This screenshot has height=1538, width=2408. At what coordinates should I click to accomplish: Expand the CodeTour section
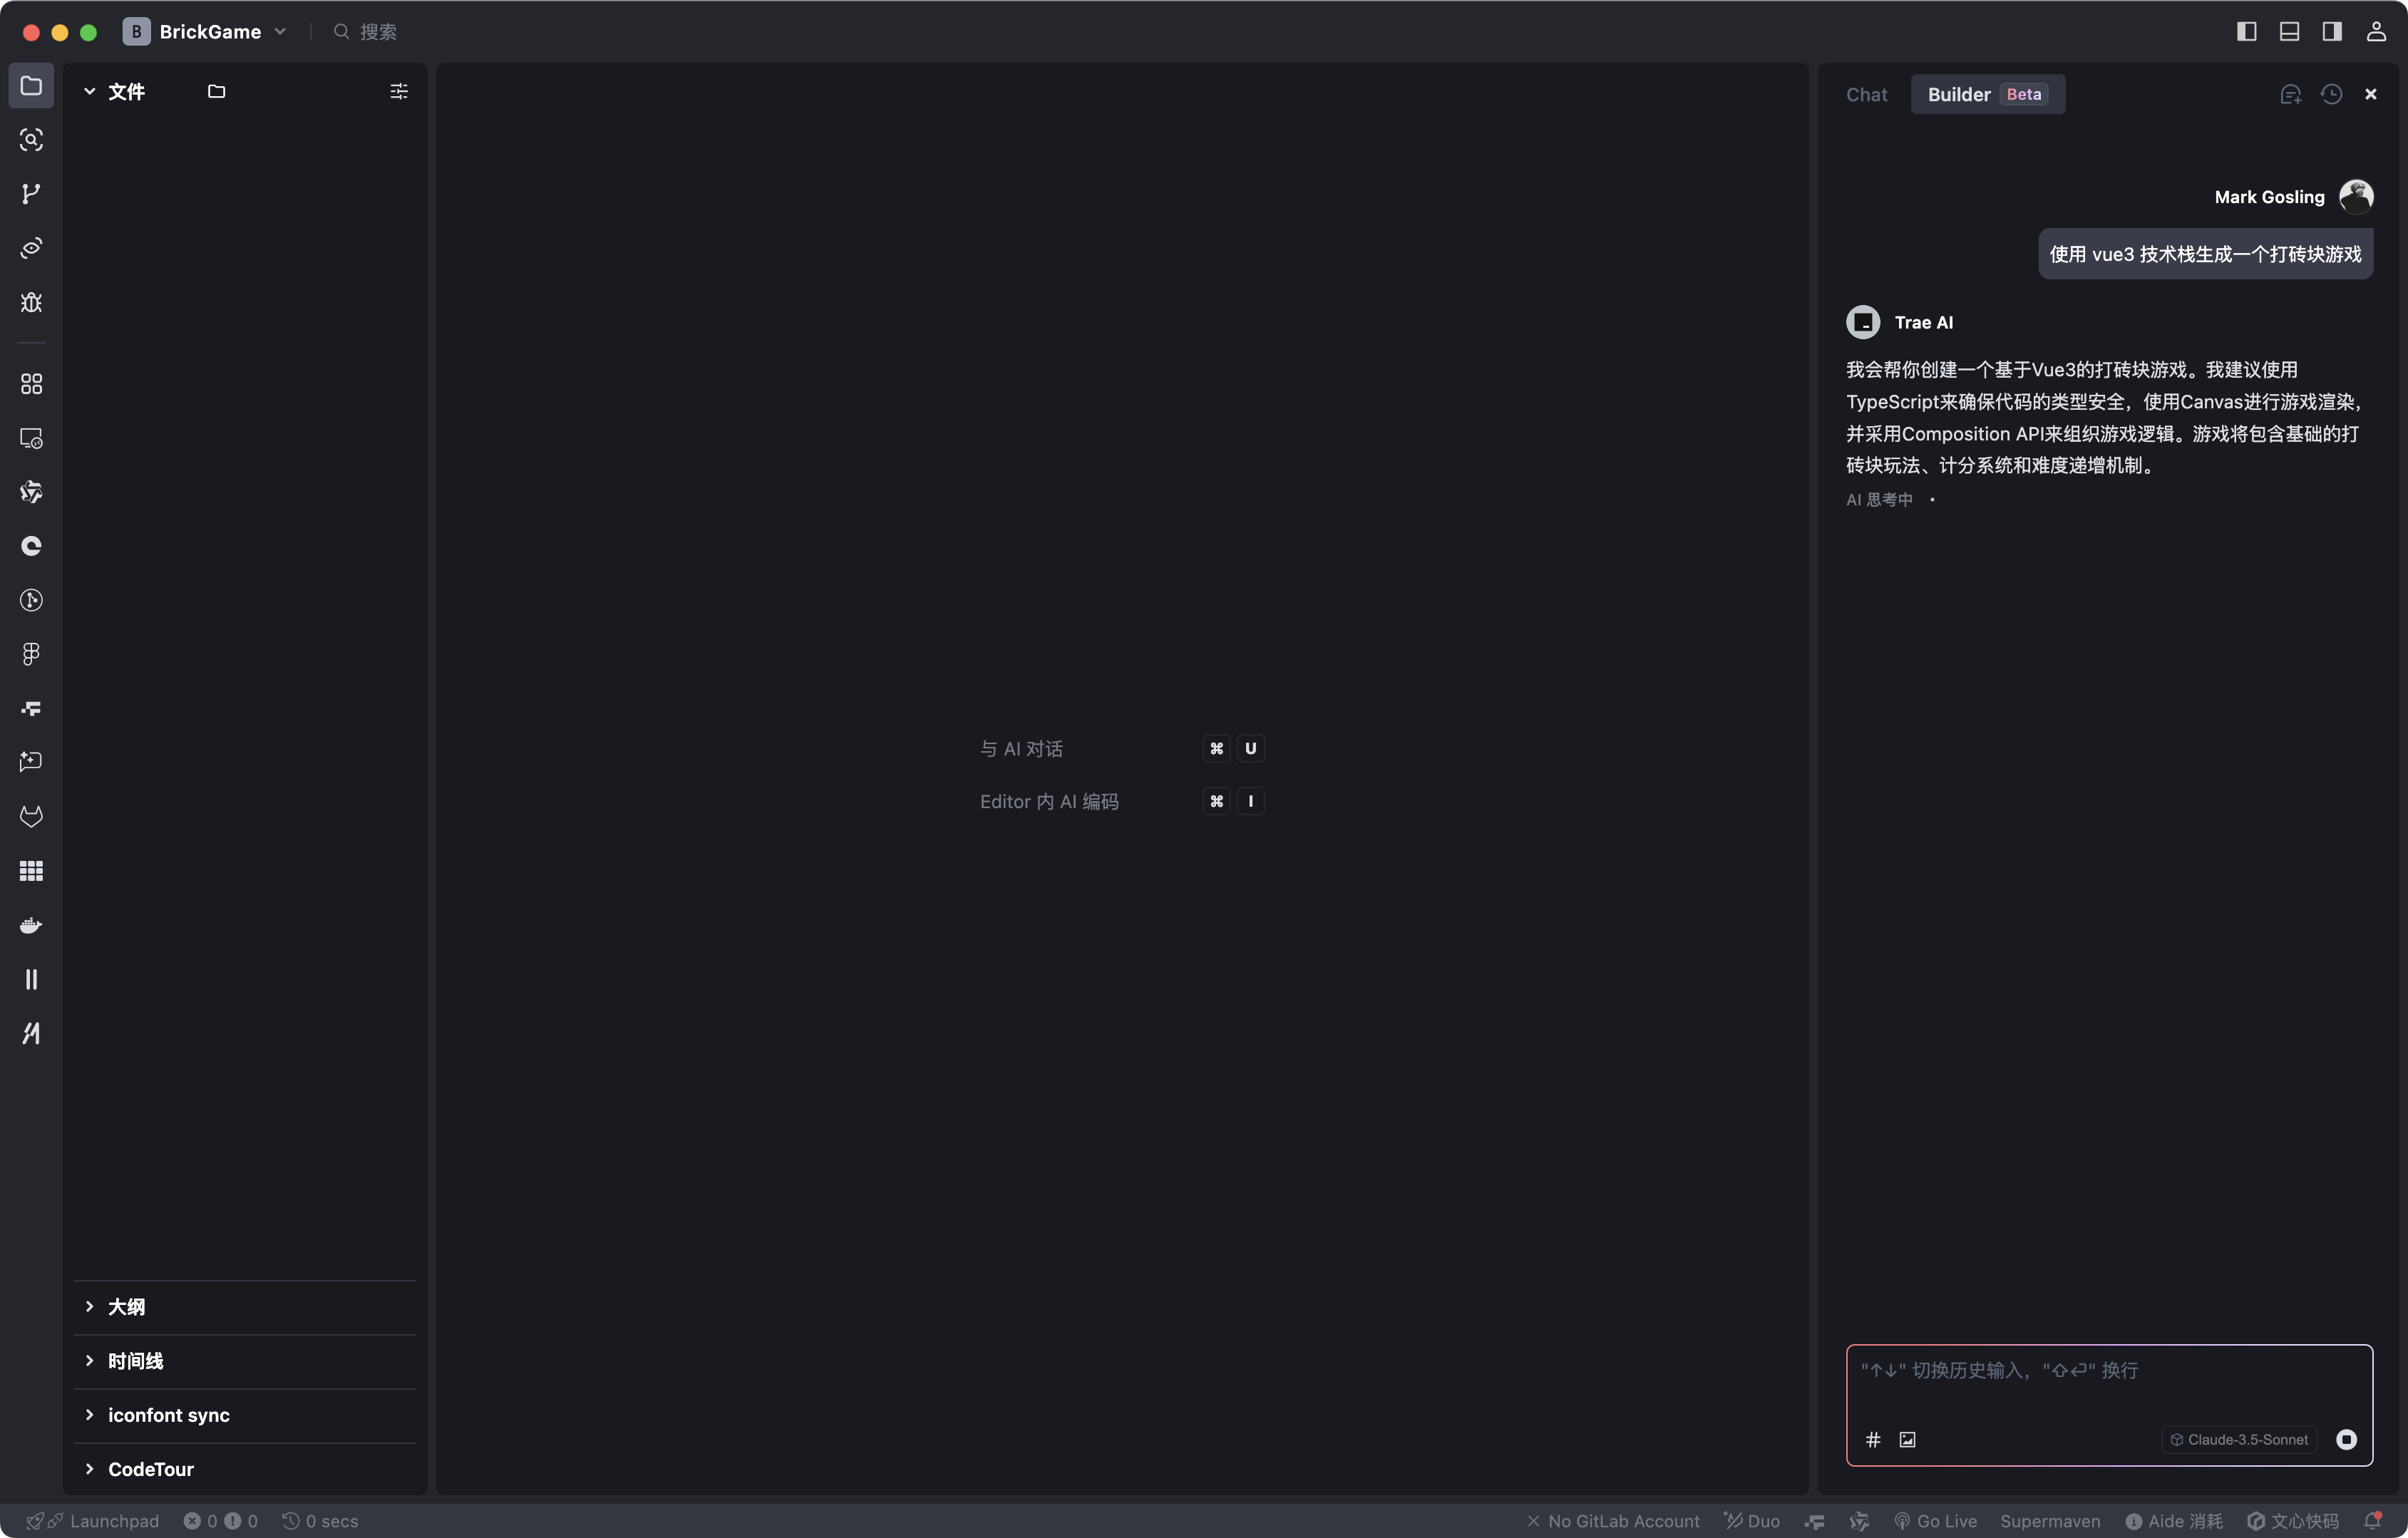point(150,1469)
